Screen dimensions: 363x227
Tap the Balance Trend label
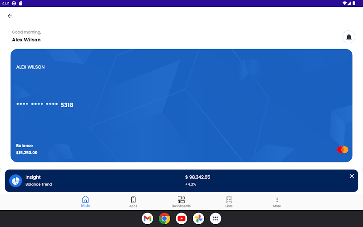point(39,184)
